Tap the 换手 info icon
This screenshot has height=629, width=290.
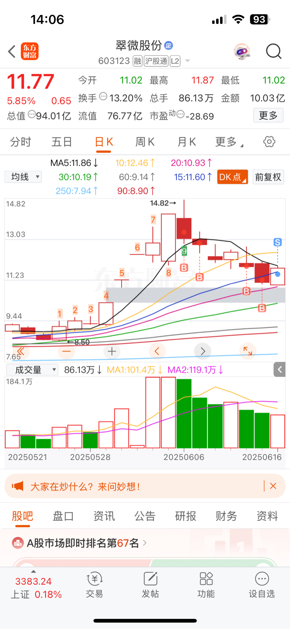pos(103,96)
